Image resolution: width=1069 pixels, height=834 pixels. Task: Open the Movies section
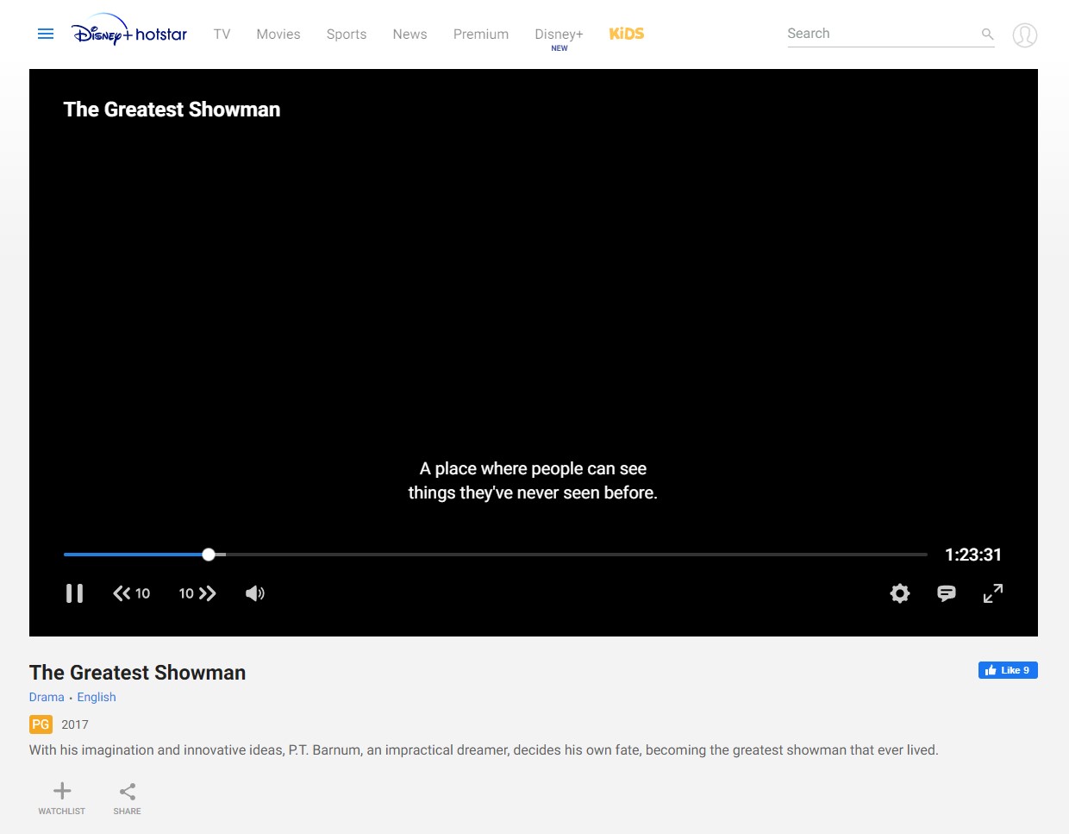[x=278, y=34]
